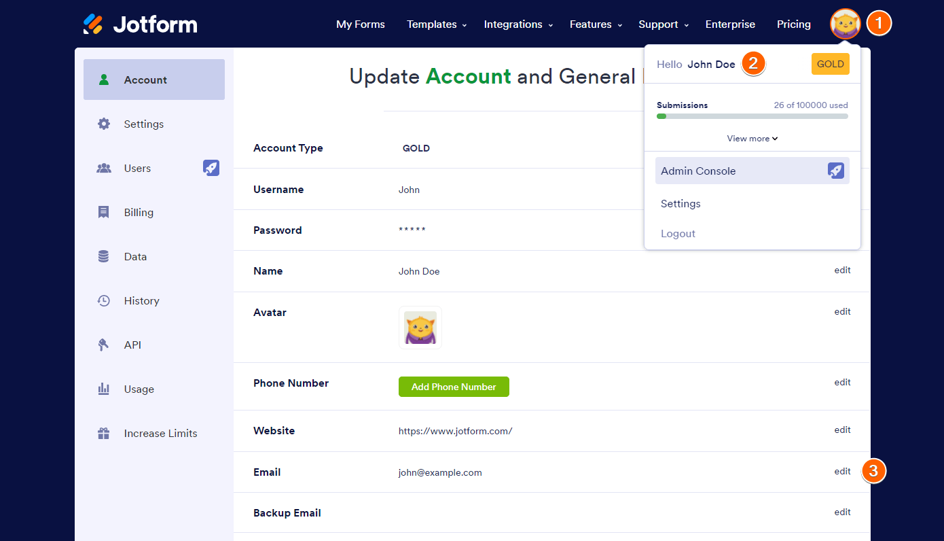Click the Submissions usage progress bar
The height and width of the screenshot is (541, 944).
click(x=752, y=116)
